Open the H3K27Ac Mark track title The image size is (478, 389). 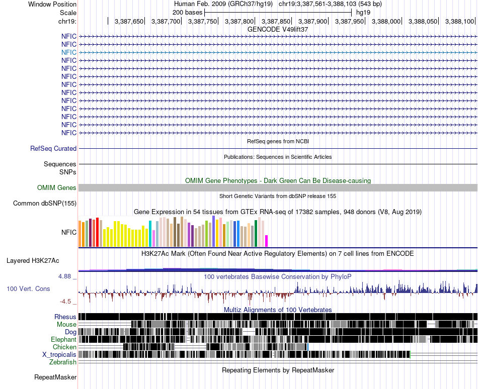(278, 253)
